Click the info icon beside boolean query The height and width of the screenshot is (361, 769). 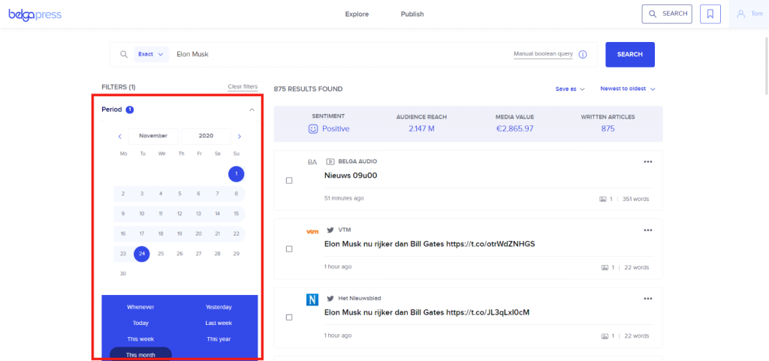click(583, 54)
